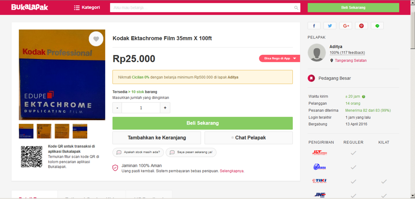The height and width of the screenshot is (199, 415).
Task: Switch to the Detail Barang tab
Action: tap(34, 196)
